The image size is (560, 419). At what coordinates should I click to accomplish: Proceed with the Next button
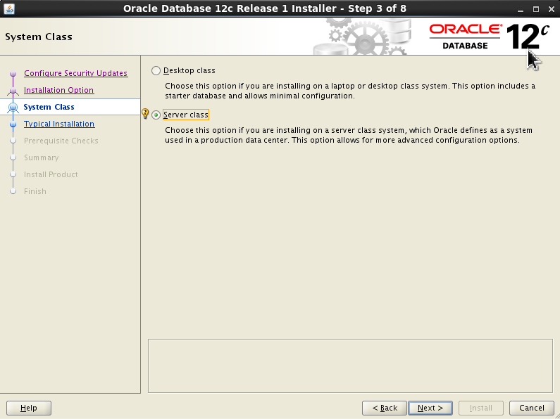(430, 408)
